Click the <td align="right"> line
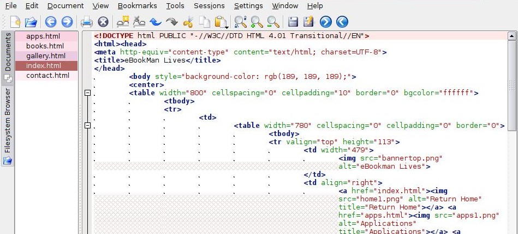The height and width of the screenshot is (234, 518). click(x=343, y=183)
